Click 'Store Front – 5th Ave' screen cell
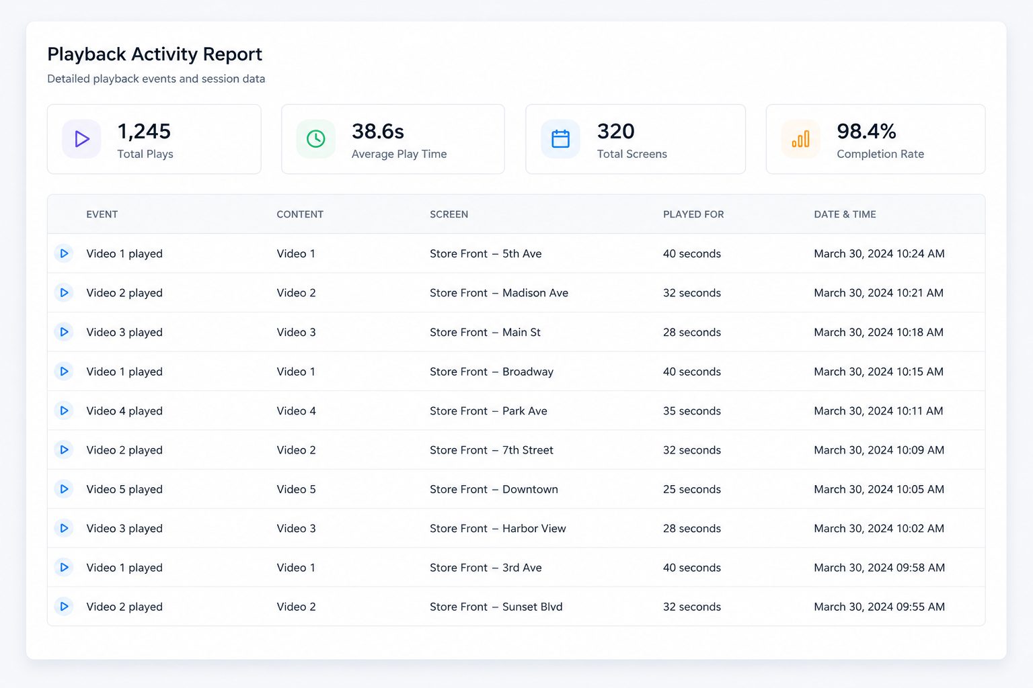This screenshot has height=688, width=1033. point(486,253)
